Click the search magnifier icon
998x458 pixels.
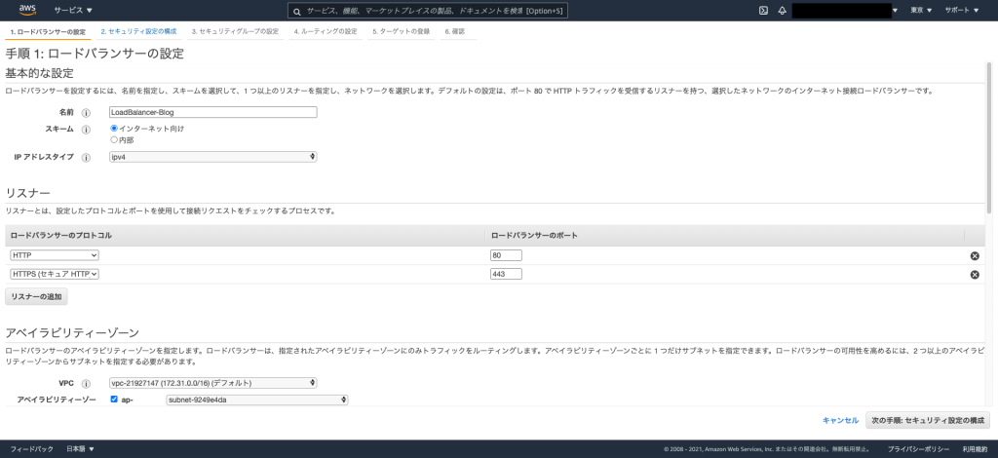296,11
